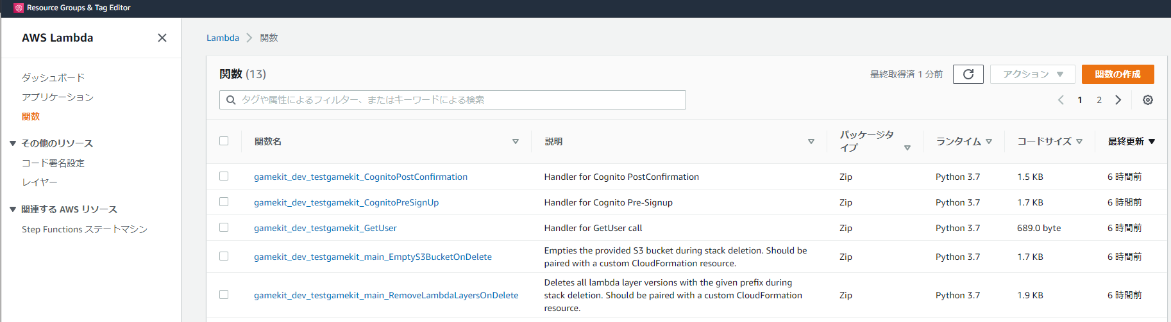This screenshot has width=1171, height=322.
Task: Sort by ランタイム column arrow
Action: [989, 141]
